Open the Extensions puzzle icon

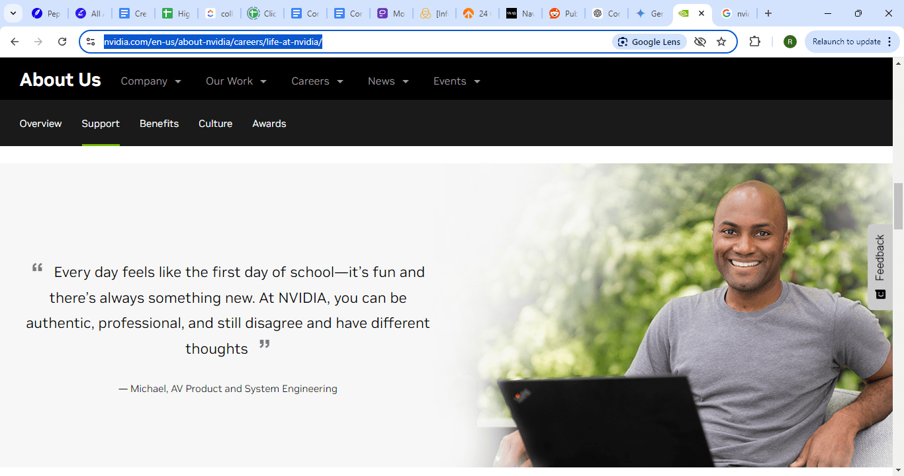(754, 42)
